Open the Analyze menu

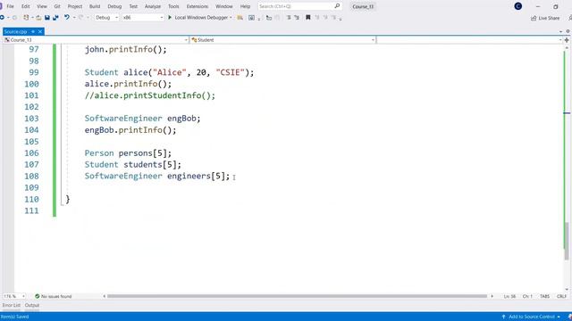click(x=153, y=6)
